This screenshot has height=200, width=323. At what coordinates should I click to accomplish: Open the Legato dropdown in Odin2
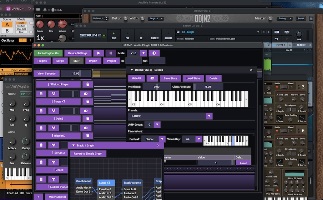pyautogui.click(x=156, y=18)
